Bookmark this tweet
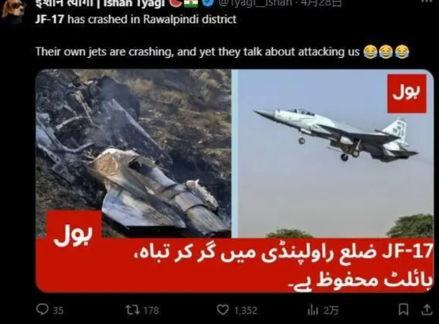The image size is (439, 324). 403,310
